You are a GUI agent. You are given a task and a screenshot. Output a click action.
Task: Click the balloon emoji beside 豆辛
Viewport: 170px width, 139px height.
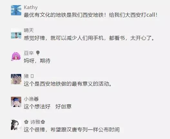[x=38, y=53]
